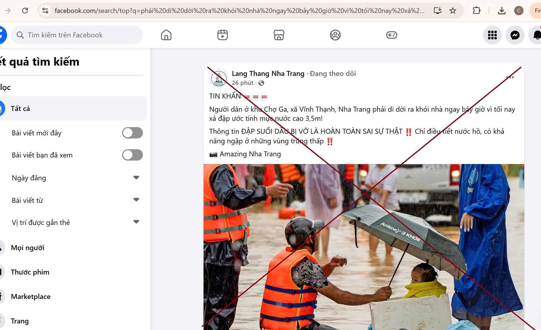Expand the 'Bài viết từ' dropdown
Viewport: 541px width, 330px height.
[136, 200]
